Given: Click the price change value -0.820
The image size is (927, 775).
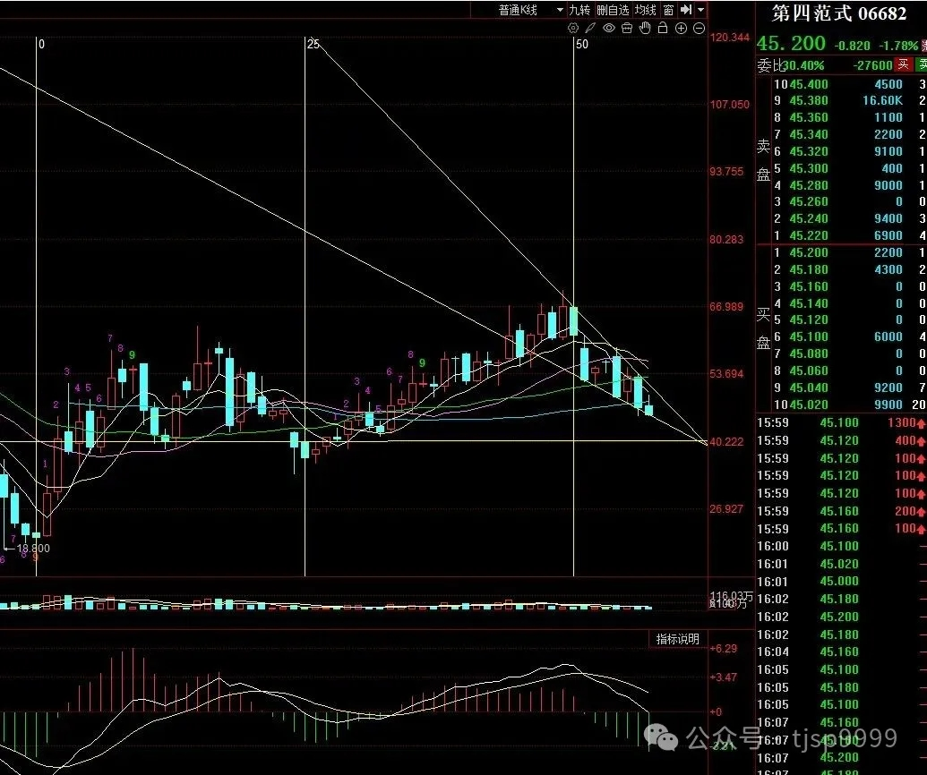Looking at the screenshot, I should [853, 46].
